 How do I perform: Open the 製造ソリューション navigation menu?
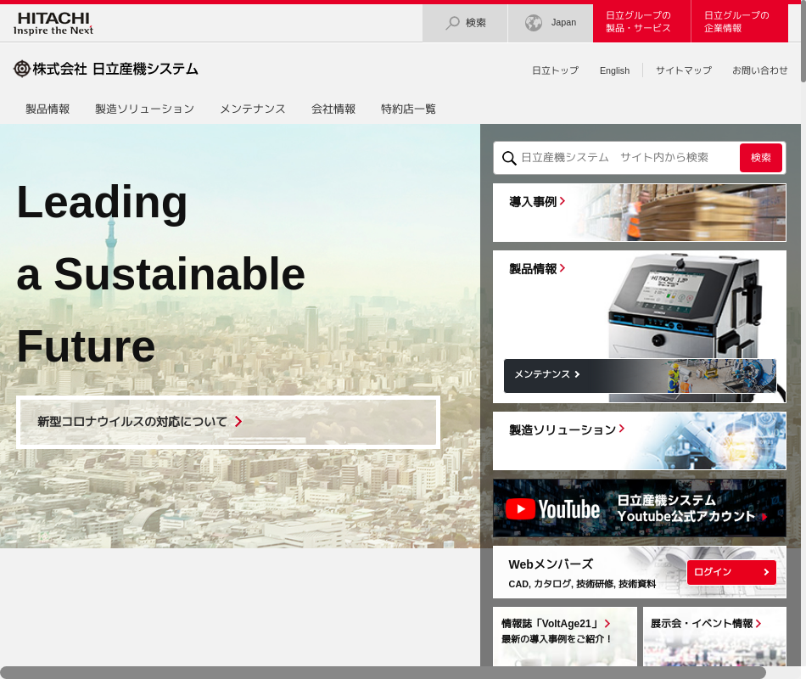pos(144,109)
